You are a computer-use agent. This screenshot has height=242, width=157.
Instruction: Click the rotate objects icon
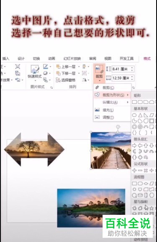(84, 80)
